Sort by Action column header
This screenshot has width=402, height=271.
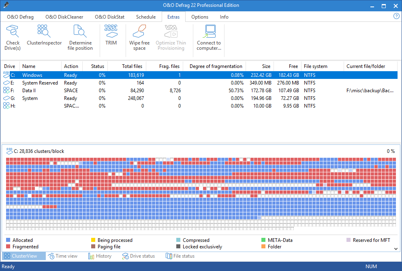pos(72,66)
